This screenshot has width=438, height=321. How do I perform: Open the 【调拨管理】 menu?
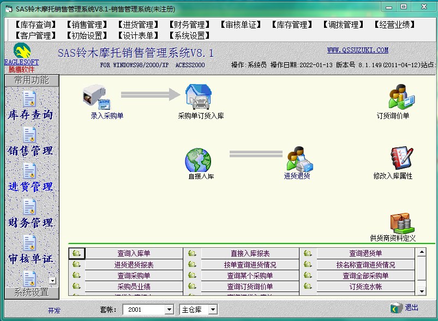tap(343, 25)
